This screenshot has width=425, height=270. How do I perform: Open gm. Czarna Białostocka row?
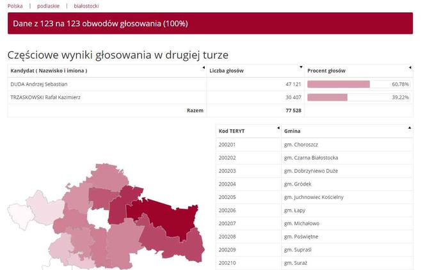[x=314, y=157]
